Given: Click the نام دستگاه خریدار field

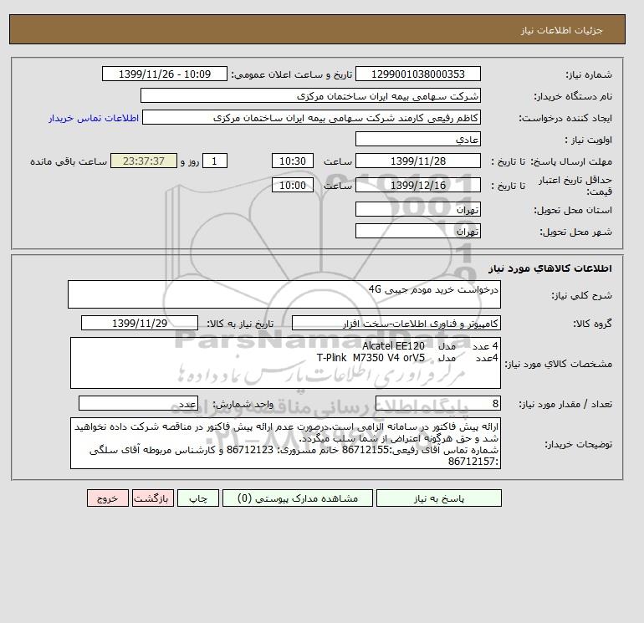Looking at the screenshot, I should click(x=310, y=95).
